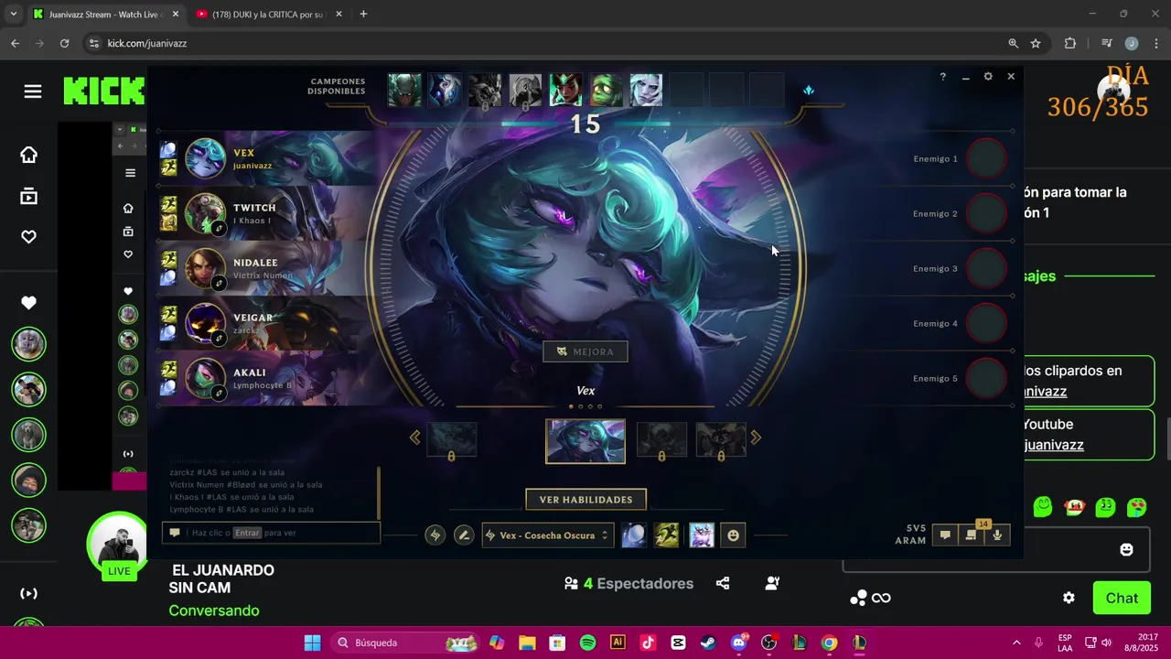Click the green Chat button

coord(1122,598)
